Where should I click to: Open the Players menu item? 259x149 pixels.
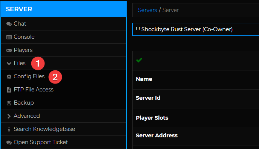coord(64,50)
